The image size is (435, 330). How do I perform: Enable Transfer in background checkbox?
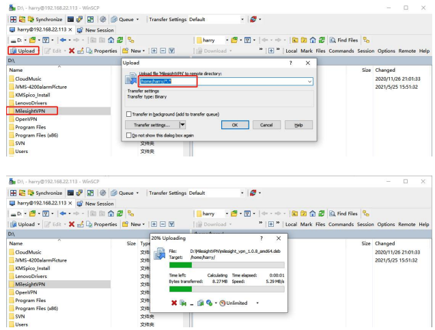[128, 114]
